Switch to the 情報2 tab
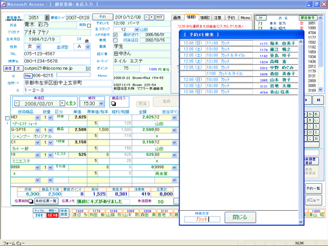 [x=205, y=17]
